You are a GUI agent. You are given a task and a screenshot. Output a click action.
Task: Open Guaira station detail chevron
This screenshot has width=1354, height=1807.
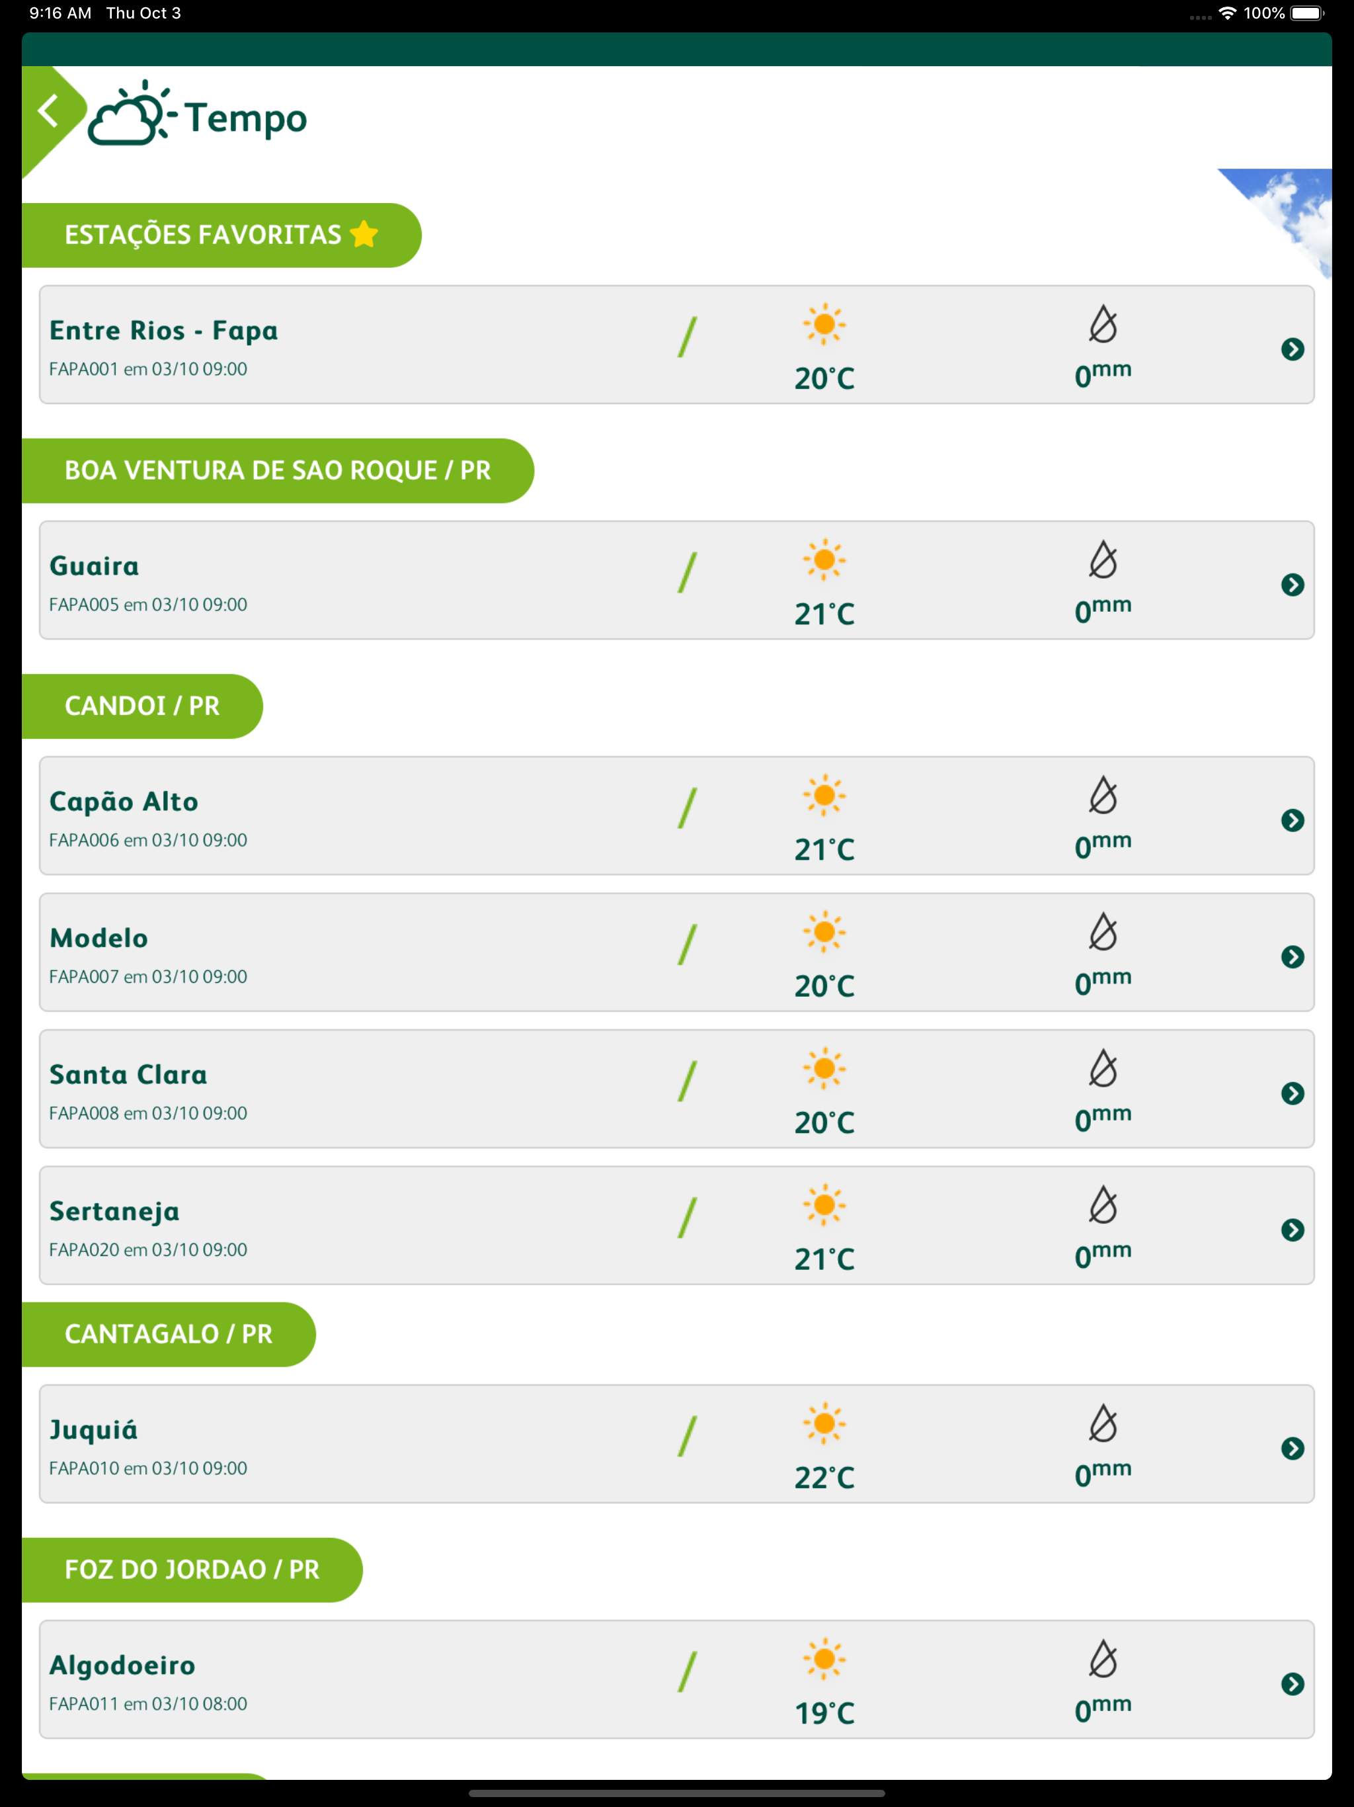(x=1292, y=585)
